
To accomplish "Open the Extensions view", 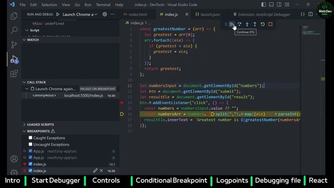I will [14, 74].
